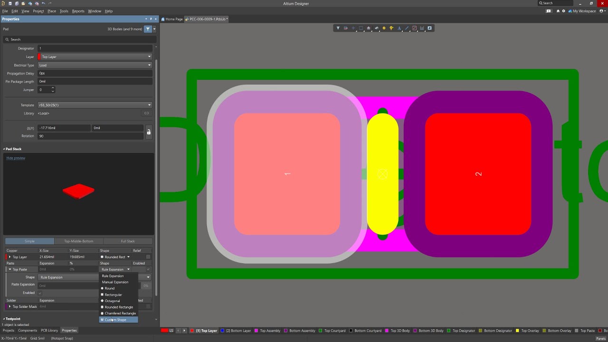Open the Template dropdown
This screenshot has height=342, width=608.
tap(95, 105)
